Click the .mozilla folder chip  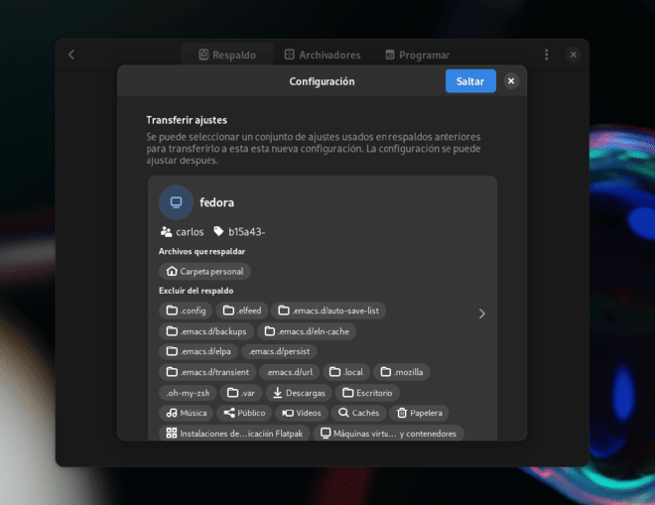(x=402, y=372)
